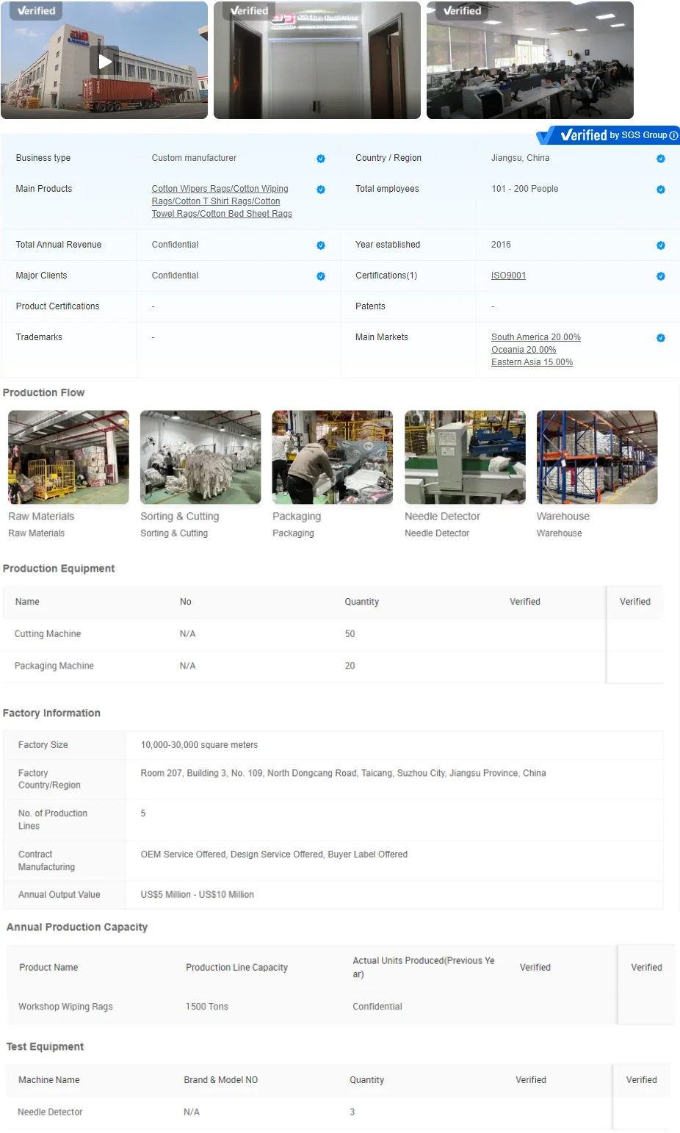Viewport: 680px width, 1133px height.
Task: Click verified badge icon for Main Markets
Action: click(661, 338)
